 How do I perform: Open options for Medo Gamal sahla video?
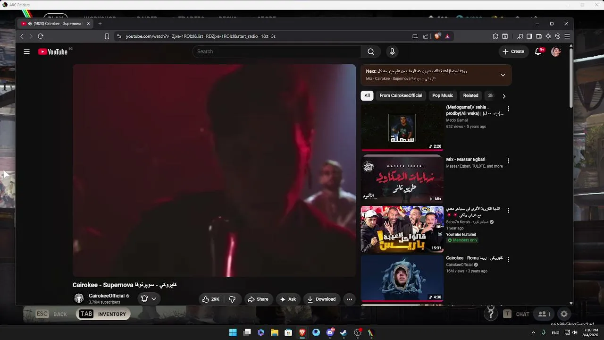pos(508,109)
